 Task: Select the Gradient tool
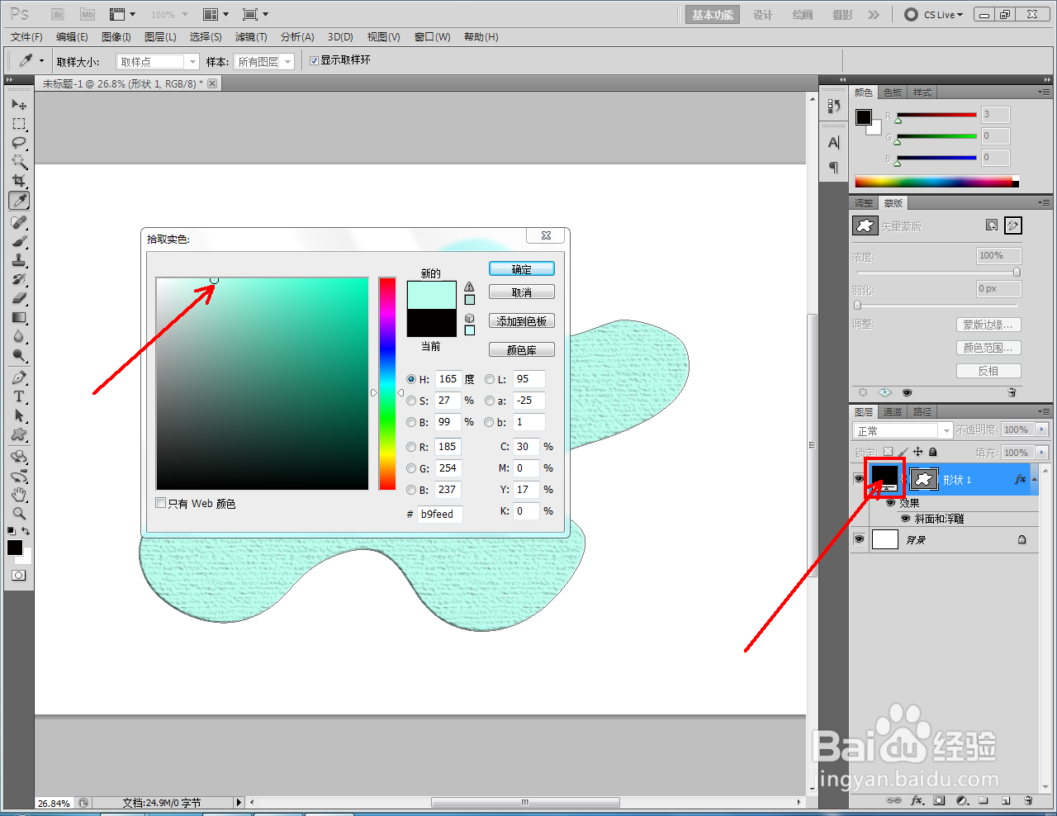19,317
